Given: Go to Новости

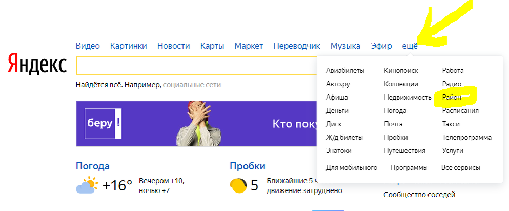Looking at the screenshot, I should (x=173, y=46).
